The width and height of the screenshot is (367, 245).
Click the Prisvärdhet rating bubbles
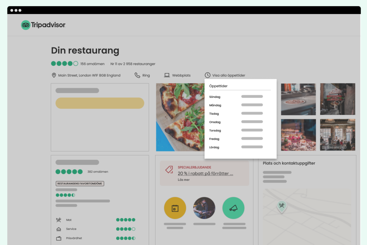pos(126,238)
